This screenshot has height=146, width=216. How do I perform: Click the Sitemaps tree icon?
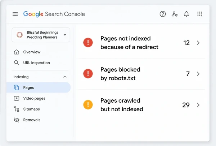(x=17, y=109)
